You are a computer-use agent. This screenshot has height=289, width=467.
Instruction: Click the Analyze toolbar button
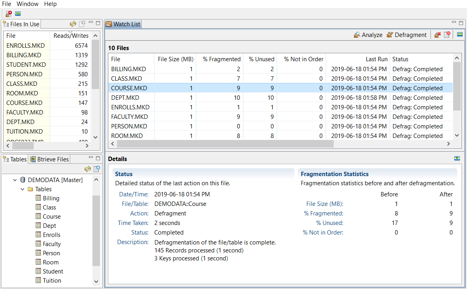[x=368, y=35]
